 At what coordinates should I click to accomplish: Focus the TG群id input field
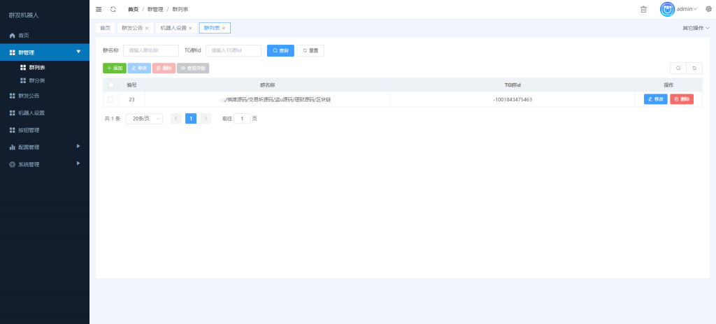pyautogui.click(x=234, y=51)
